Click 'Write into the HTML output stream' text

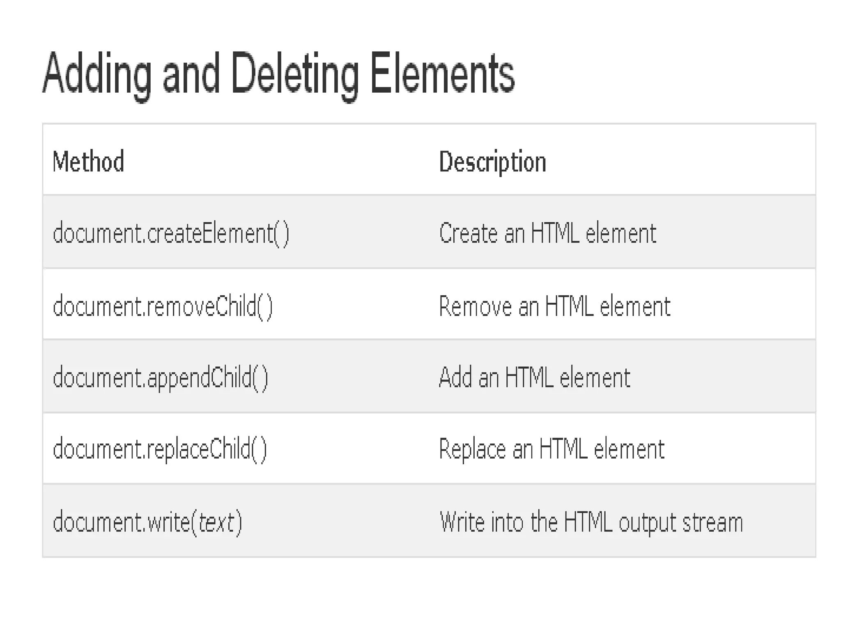pyautogui.click(x=591, y=523)
